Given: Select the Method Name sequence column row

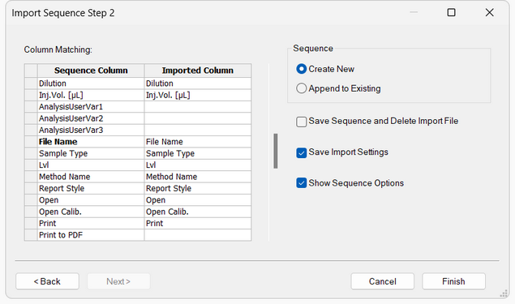Looking at the screenshot, I should tap(91, 177).
